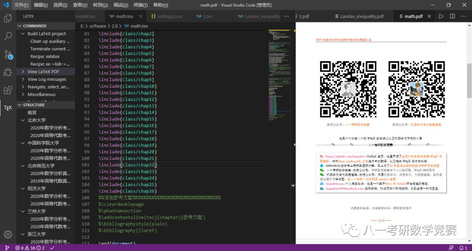Expand Navigate, select node

pyautogui.click(x=23, y=87)
